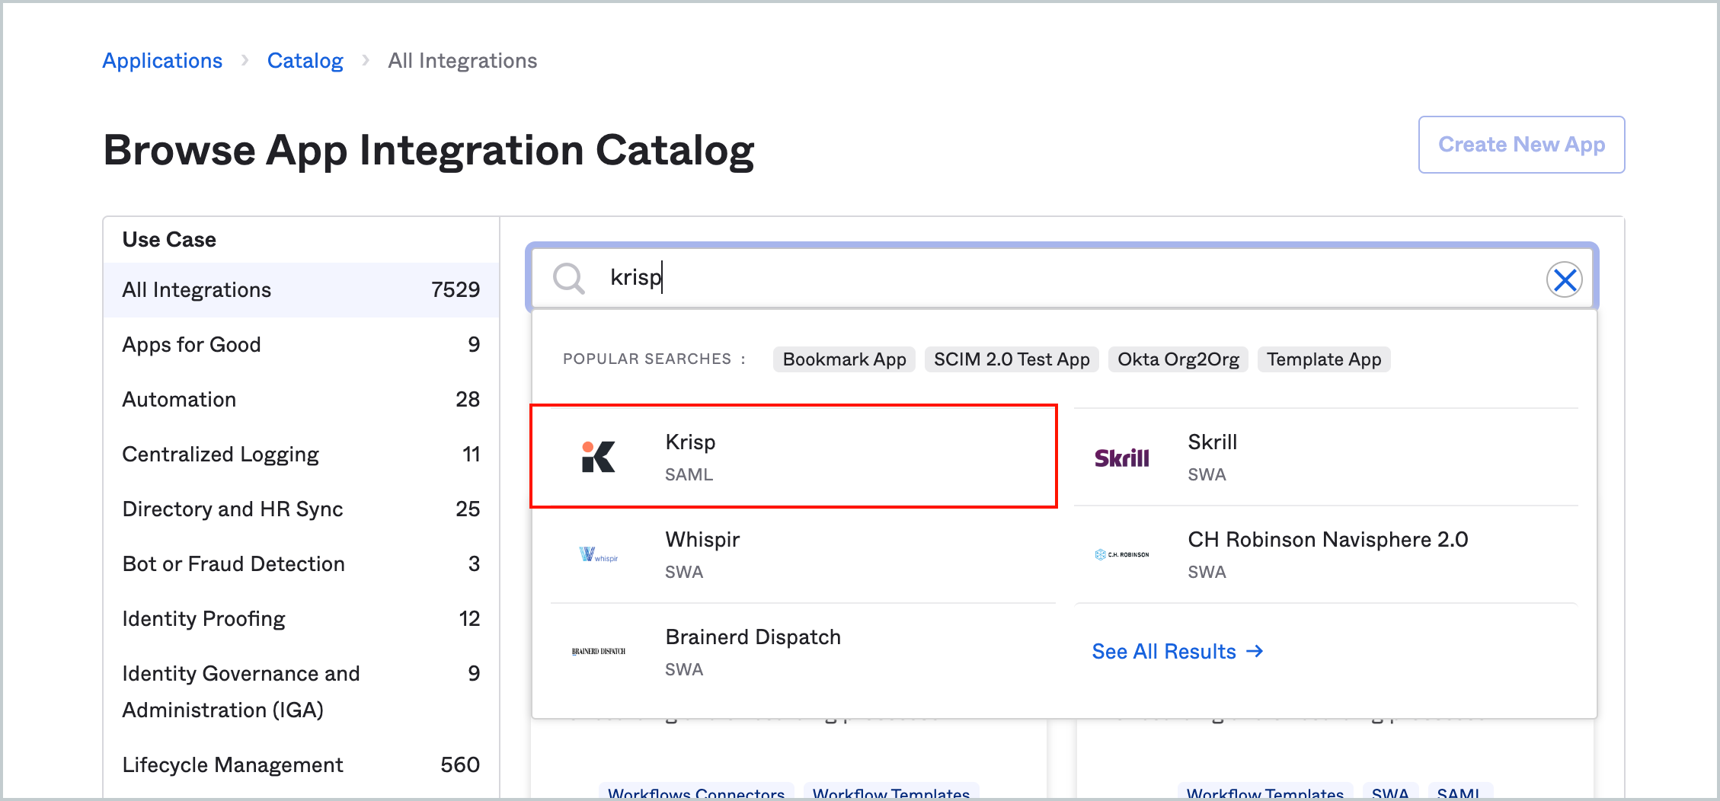Select Identity Proofing filter
1720x801 pixels.
[x=302, y=619]
